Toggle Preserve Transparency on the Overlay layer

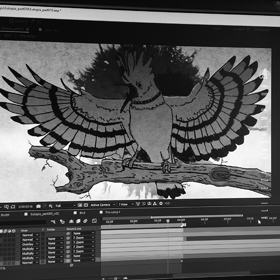coord(43,244)
